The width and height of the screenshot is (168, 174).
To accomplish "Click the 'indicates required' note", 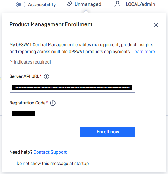I will coord(30,62).
